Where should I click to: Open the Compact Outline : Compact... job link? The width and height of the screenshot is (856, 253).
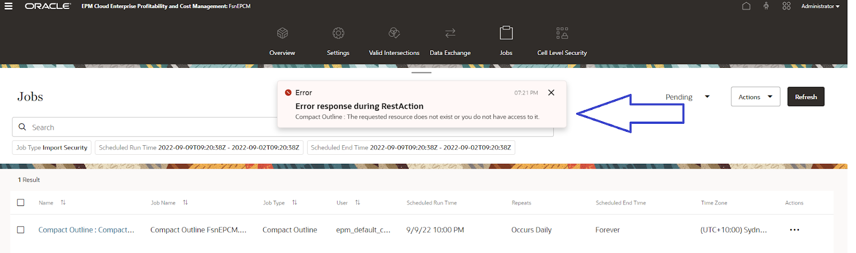click(x=86, y=230)
